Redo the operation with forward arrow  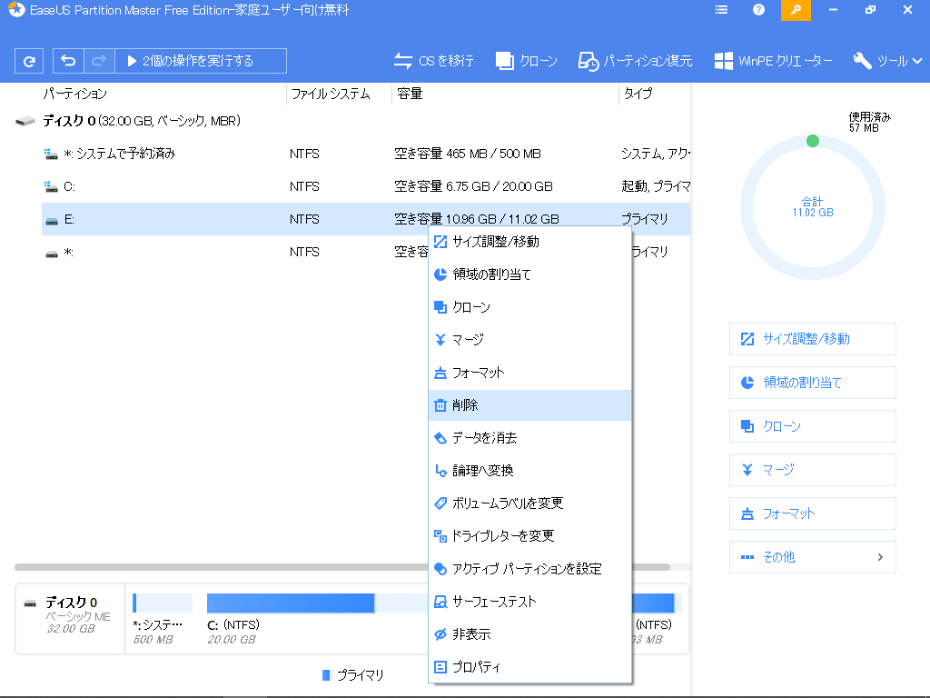point(99,61)
